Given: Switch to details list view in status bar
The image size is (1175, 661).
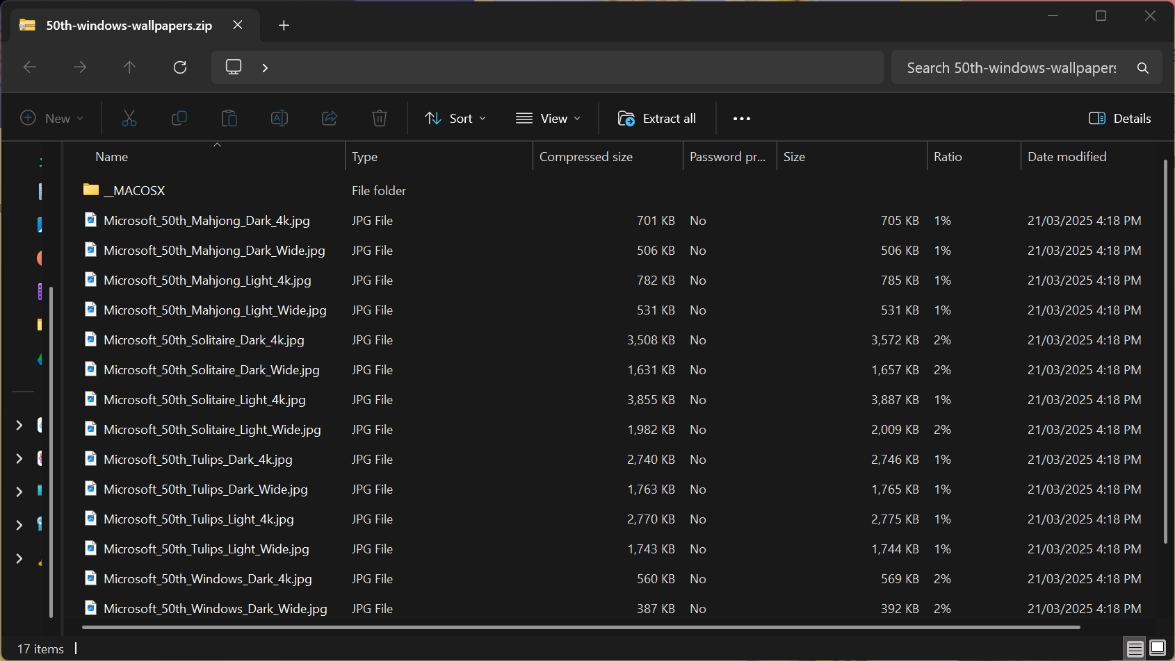Looking at the screenshot, I should (x=1135, y=649).
